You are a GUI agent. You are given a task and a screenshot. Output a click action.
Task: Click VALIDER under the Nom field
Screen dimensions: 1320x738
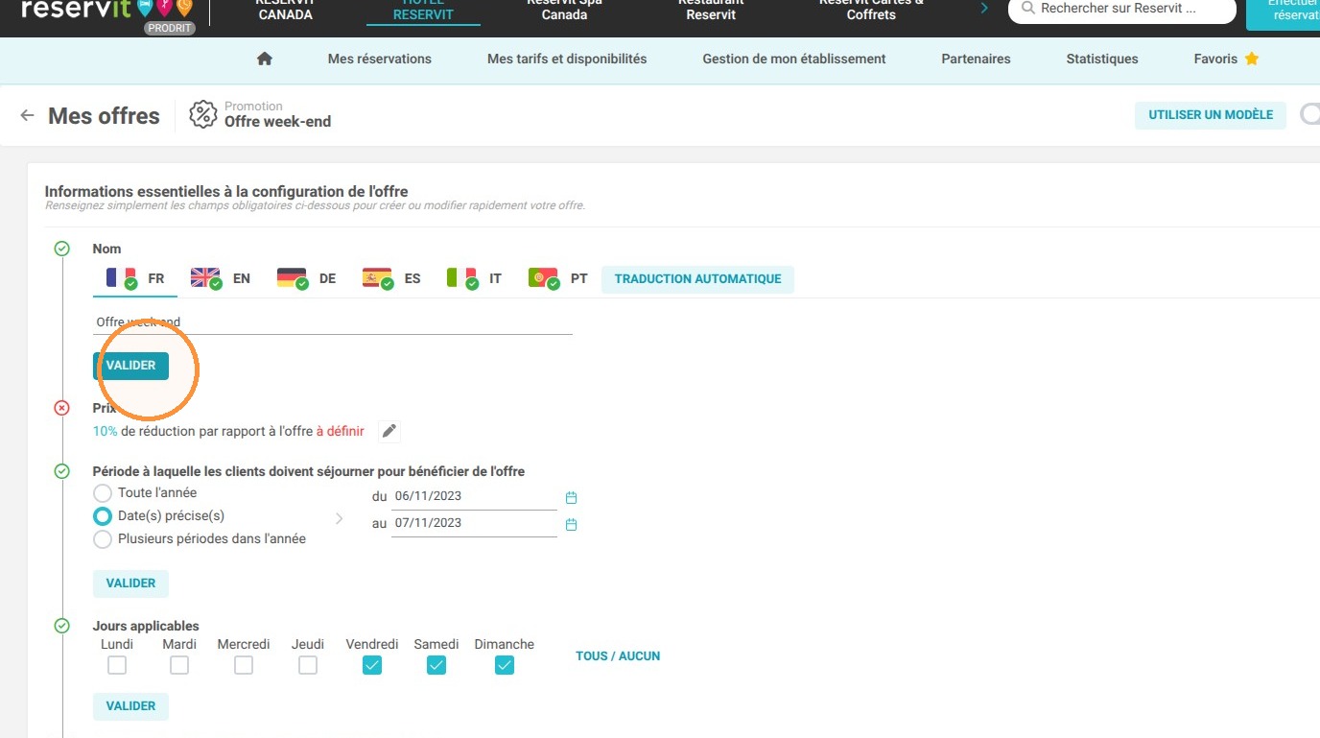(x=130, y=366)
